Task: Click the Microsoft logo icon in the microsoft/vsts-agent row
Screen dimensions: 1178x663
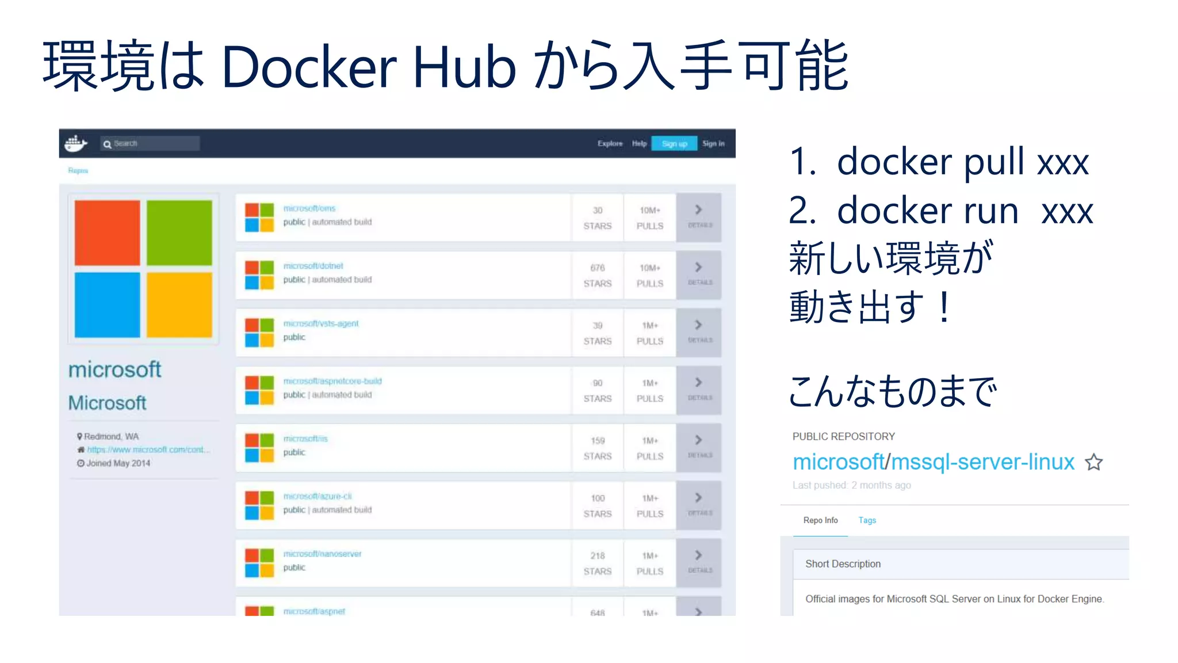Action: [259, 333]
